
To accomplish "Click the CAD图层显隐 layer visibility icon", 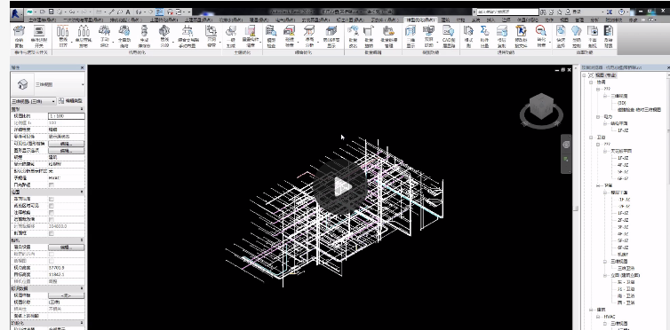I will 448,31.
